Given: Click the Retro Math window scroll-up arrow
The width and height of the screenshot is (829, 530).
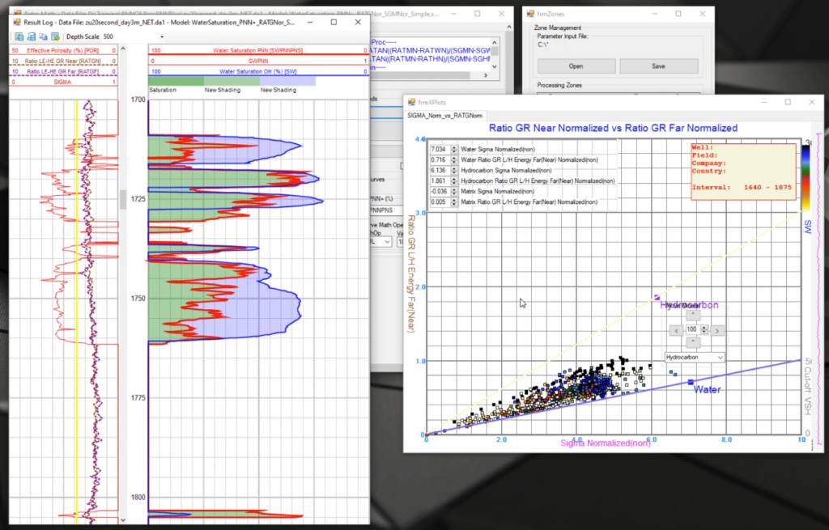Looking at the screenshot, I should [x=509, y=27].
